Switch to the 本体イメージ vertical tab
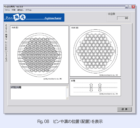 (6, 46)
